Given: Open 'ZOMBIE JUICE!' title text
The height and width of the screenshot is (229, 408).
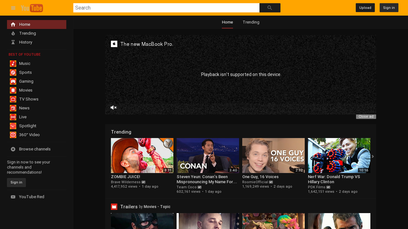Looking at the screenshot, I should click(x=126, y=177).
